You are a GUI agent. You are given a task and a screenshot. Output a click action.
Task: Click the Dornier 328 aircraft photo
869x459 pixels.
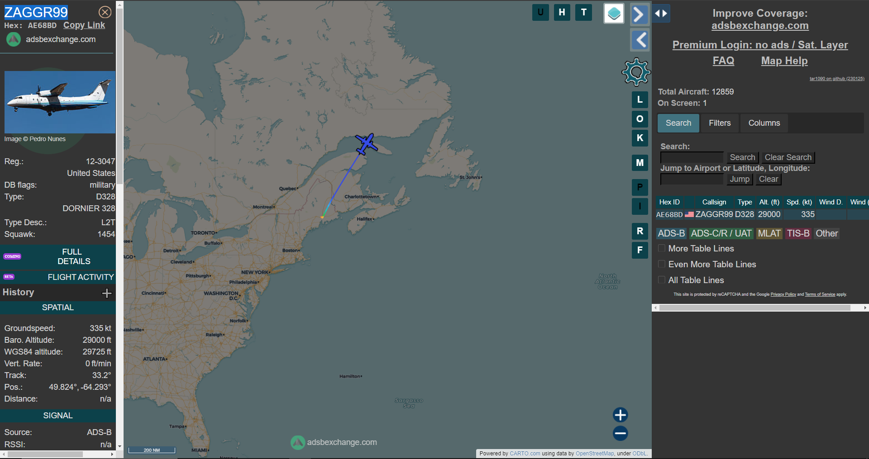60,102
